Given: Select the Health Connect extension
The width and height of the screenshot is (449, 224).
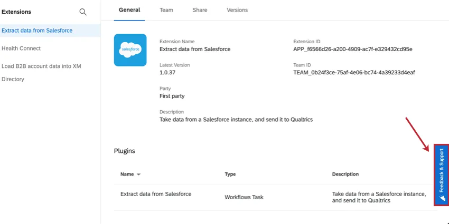Looking at the screenshot, I should point(21,48).
